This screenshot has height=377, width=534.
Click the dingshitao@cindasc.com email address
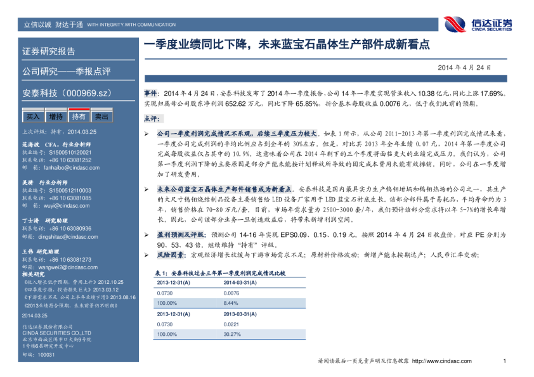pyautogui.click(x=65, y=236)
